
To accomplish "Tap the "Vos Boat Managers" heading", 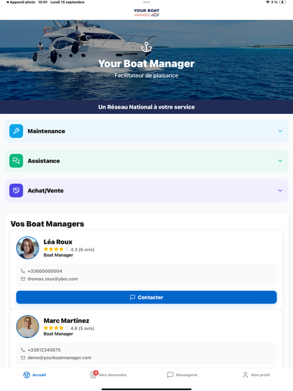I will coord(47,224).
